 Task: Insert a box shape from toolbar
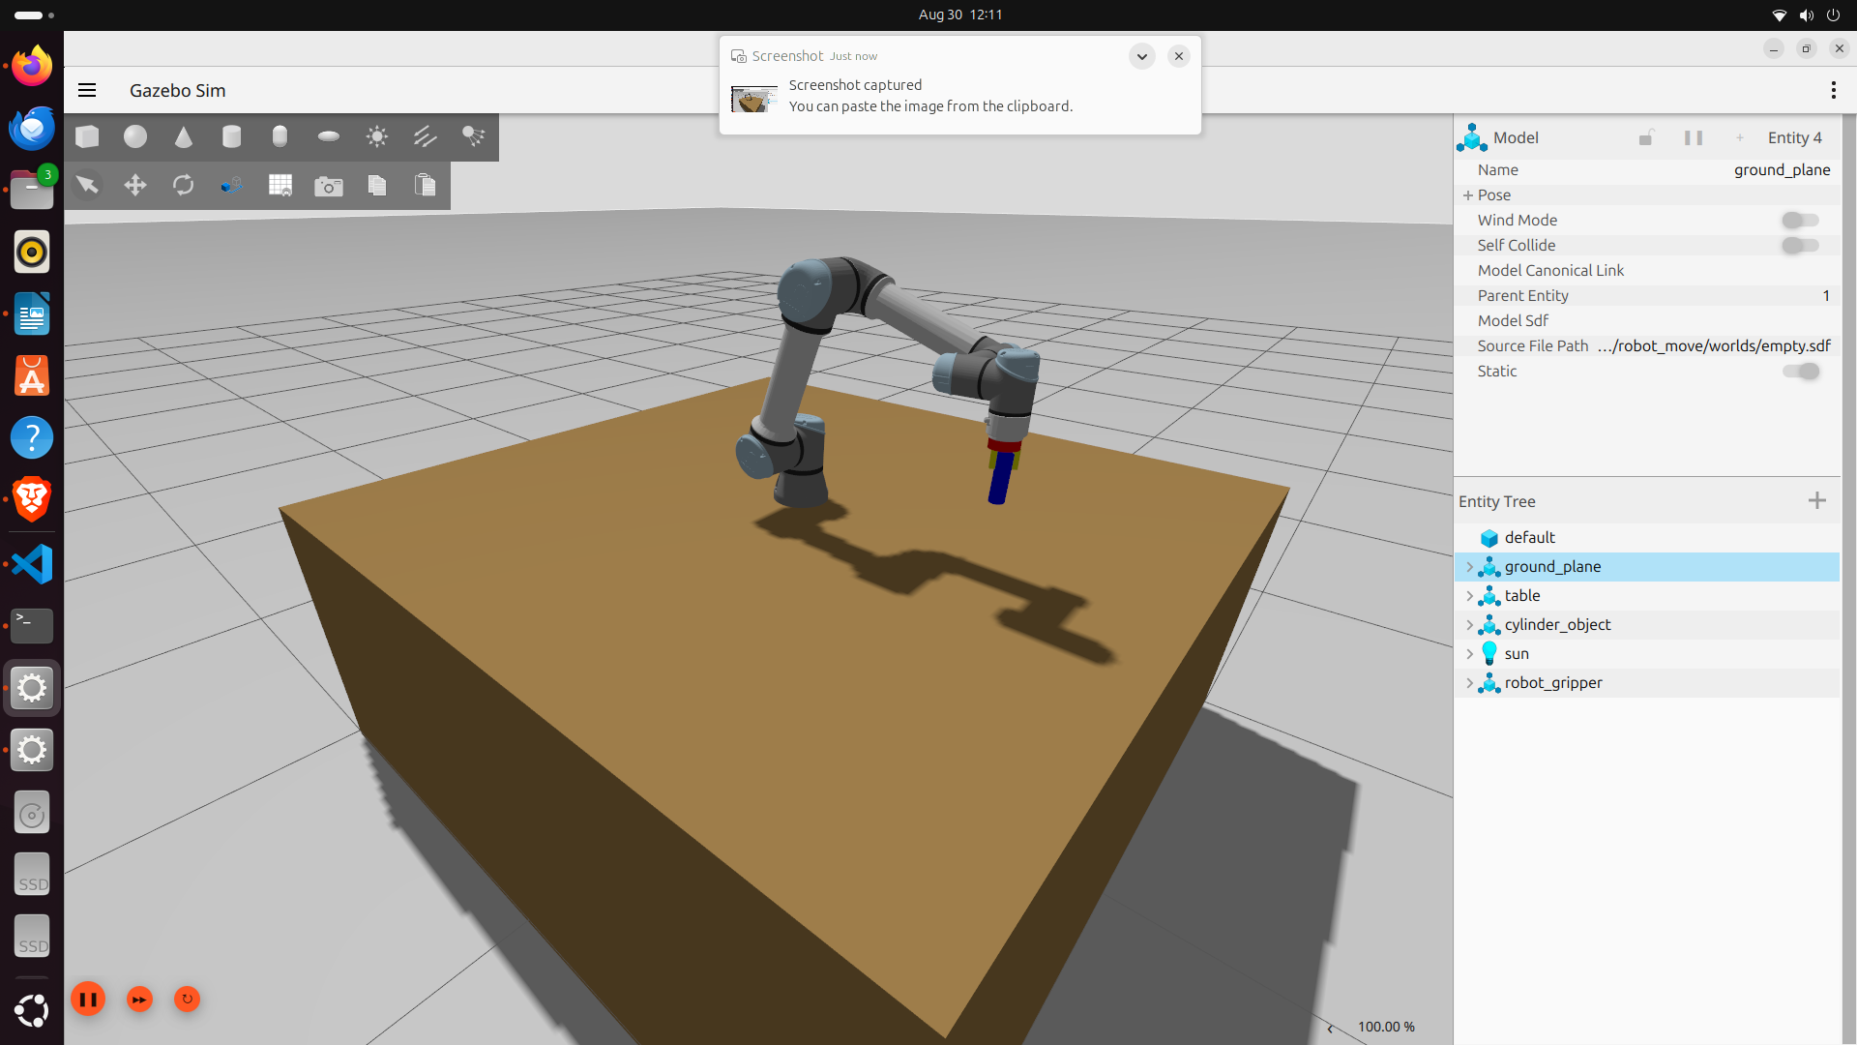(x=87, y=136)
